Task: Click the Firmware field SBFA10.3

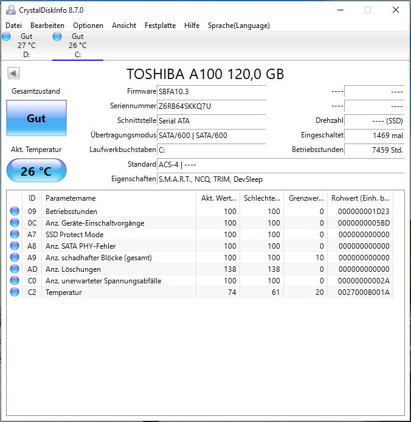Action: coord(212,92)
